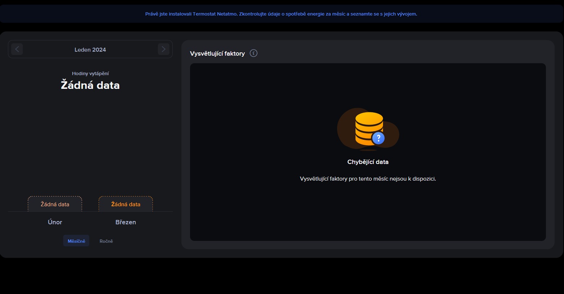Click the Únor month label
Image resolution: width=564 pixels, height=294 pixels.
coord(55,222)
